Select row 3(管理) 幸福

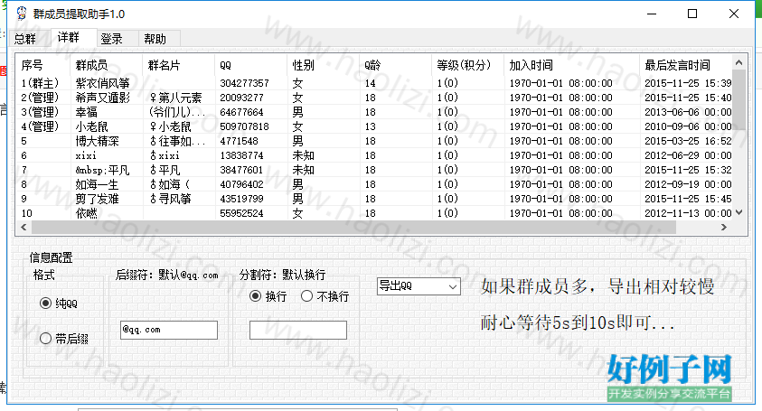coord(374,112)
